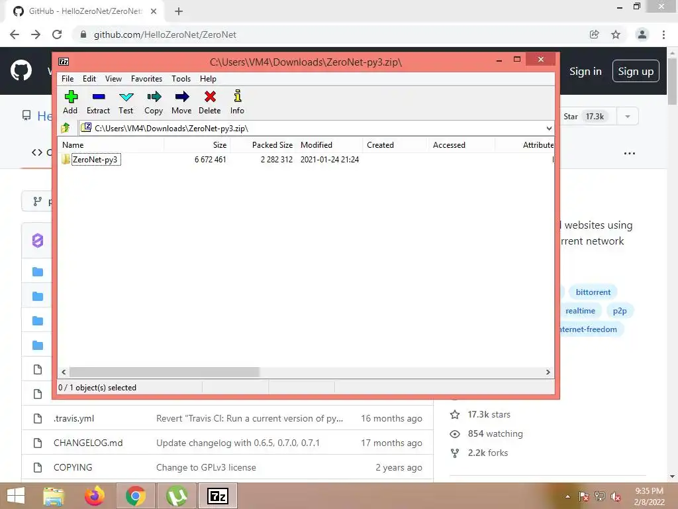678x509 pixels.
Task: Select the Copy toolbar icon in 7-Zip
Action: 154,102
